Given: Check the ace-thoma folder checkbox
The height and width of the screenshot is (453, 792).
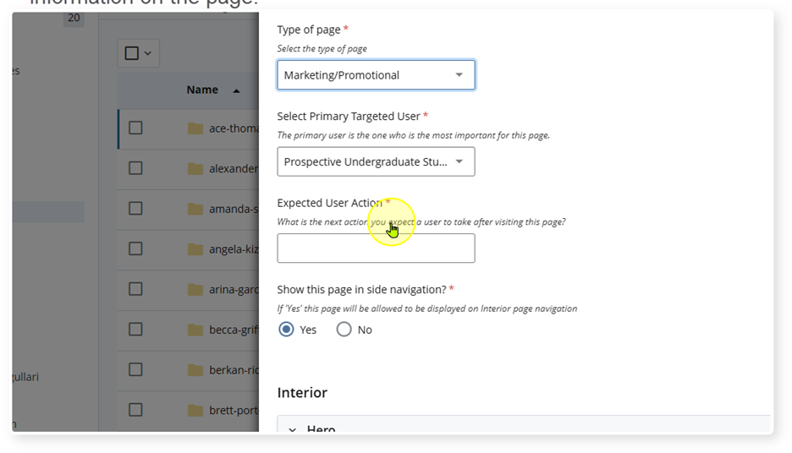Looking at the screenshot, I should tap(135, 128).
